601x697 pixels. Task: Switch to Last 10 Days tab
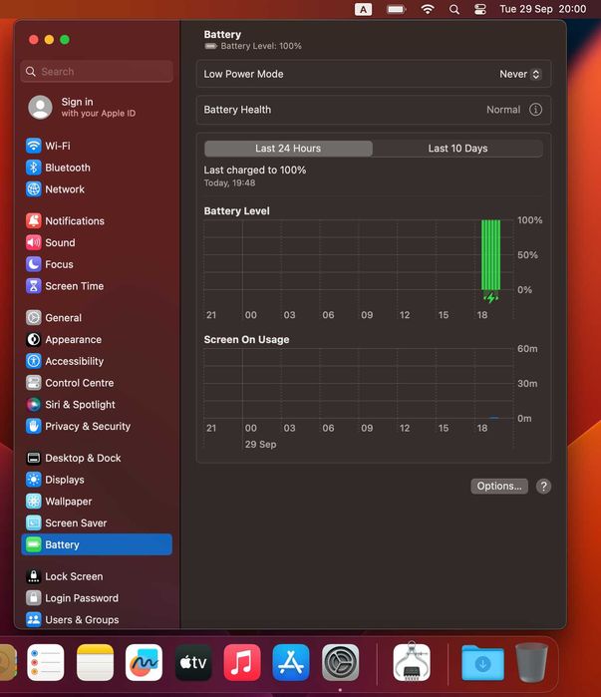(457, 149)
